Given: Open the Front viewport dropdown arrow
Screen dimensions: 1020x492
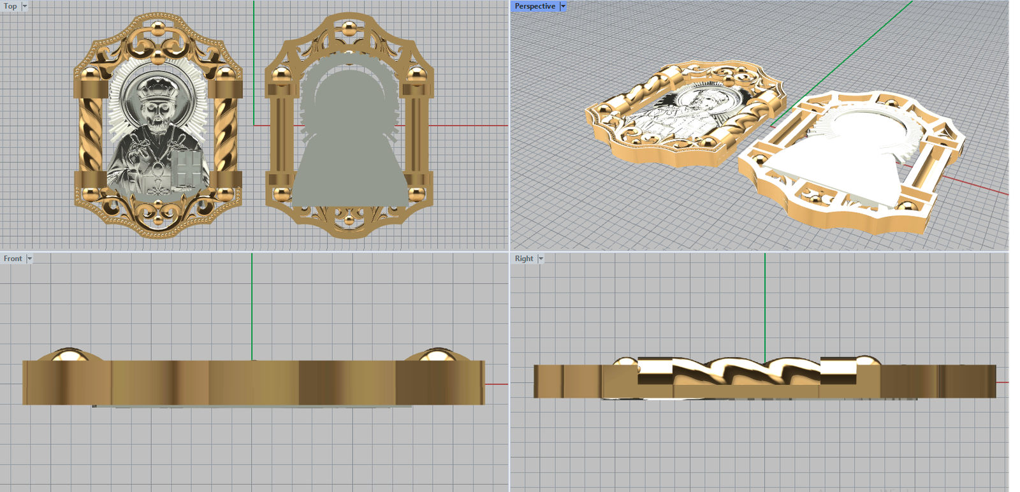Looking at the screenshot, I should coord(29,259).
